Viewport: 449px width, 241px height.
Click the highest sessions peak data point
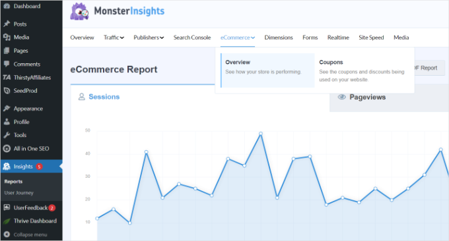pyautogui.click(x=261, y=134)
